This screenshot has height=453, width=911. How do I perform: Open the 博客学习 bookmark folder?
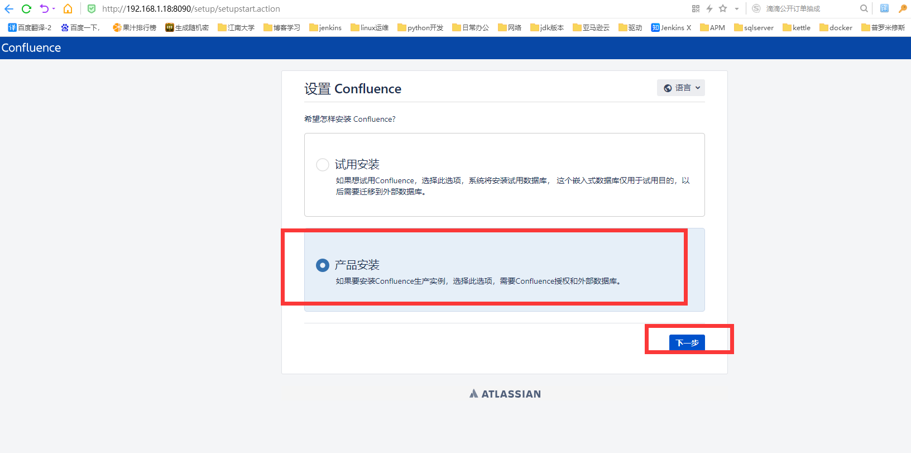(x=282, y=27)
